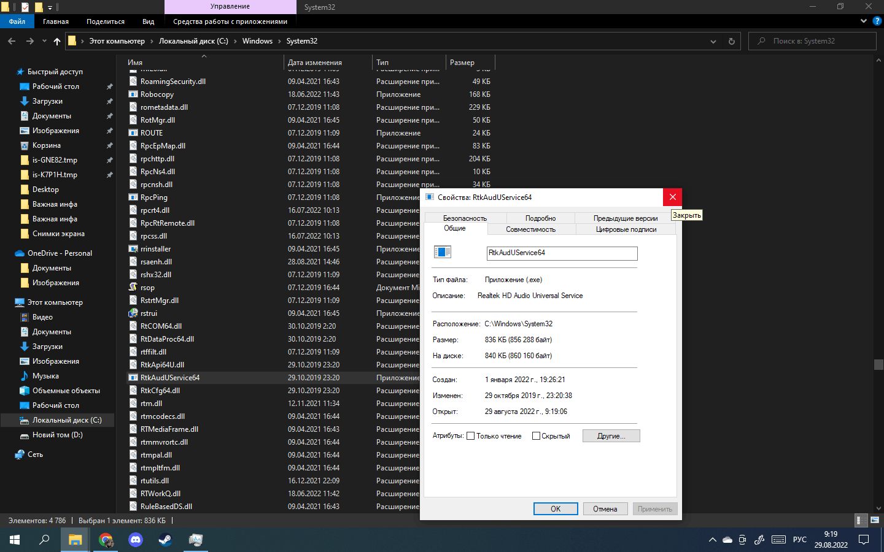Open the notification center icon

coord(864,540)
